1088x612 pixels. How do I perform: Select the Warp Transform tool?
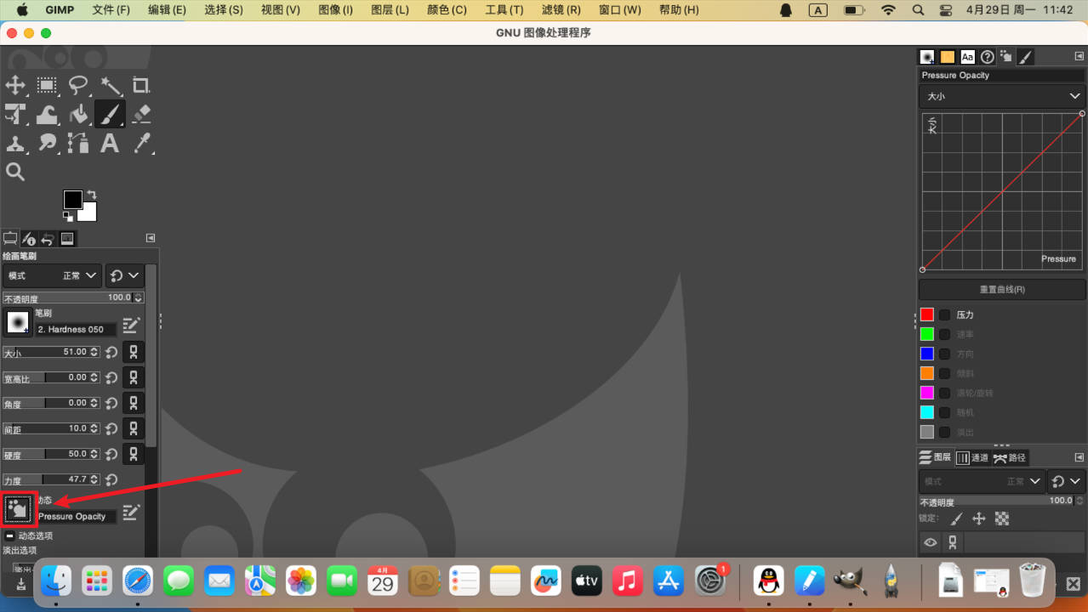47,114
